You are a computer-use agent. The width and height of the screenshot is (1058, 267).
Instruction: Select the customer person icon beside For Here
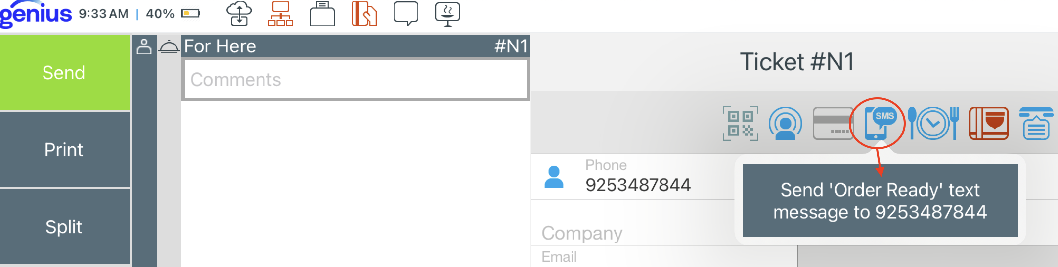pyautogui.click(x=144, y=46)
